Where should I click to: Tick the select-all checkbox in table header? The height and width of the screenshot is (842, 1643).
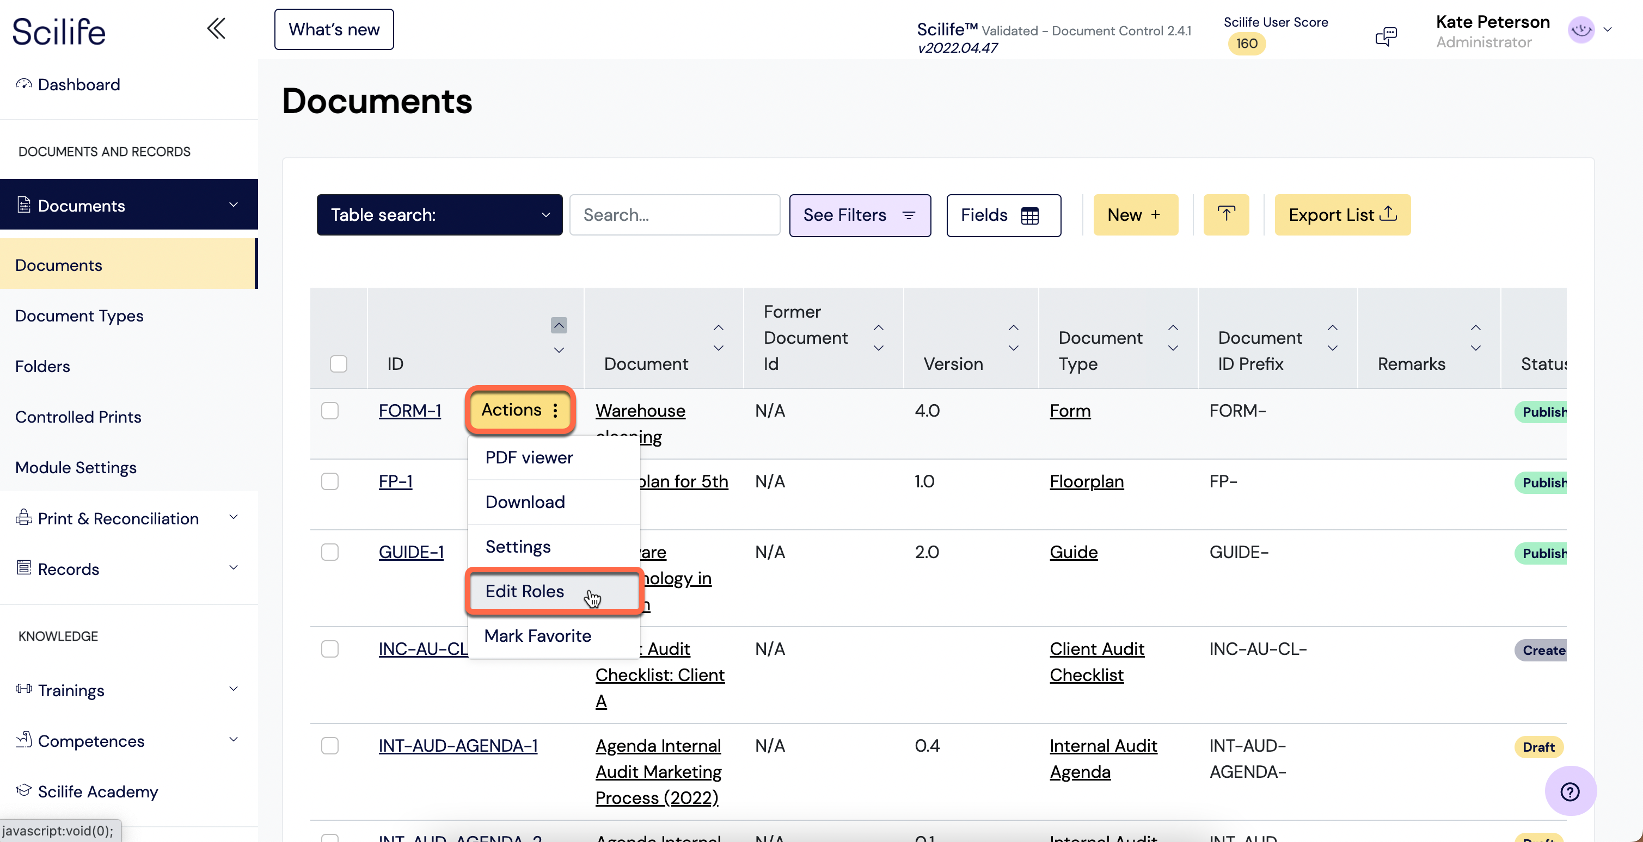[x=339, y=364]
